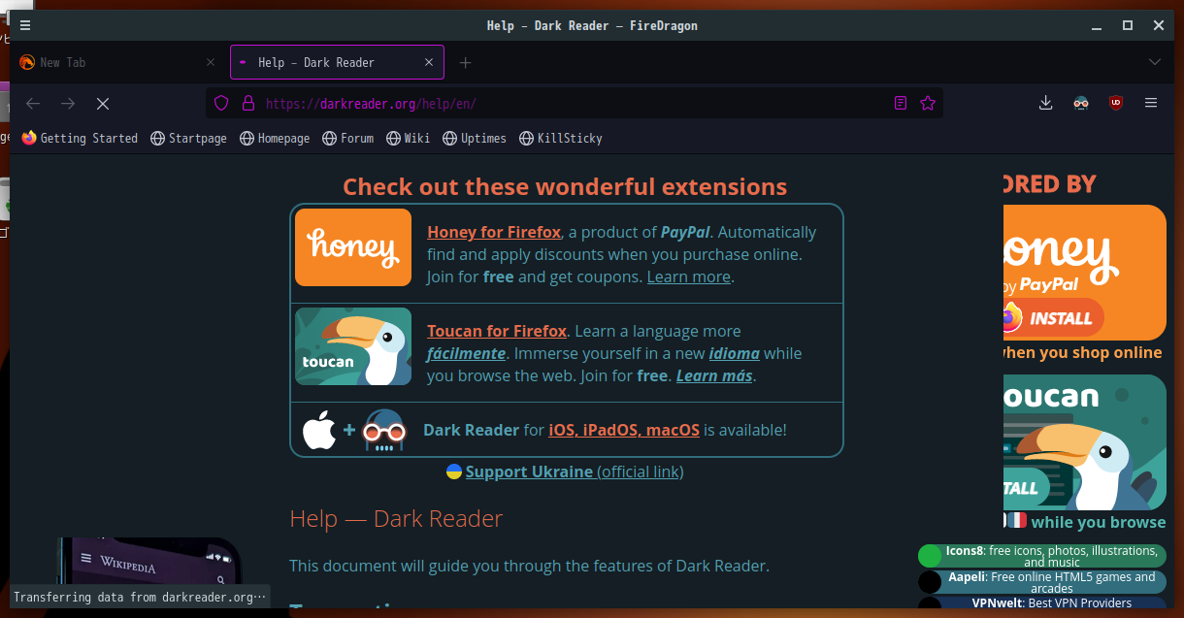Image resolution: width=1184 pixels, height=618 pixels.
Task: Close the New Tab tab
Action: (x=211, y=62)
